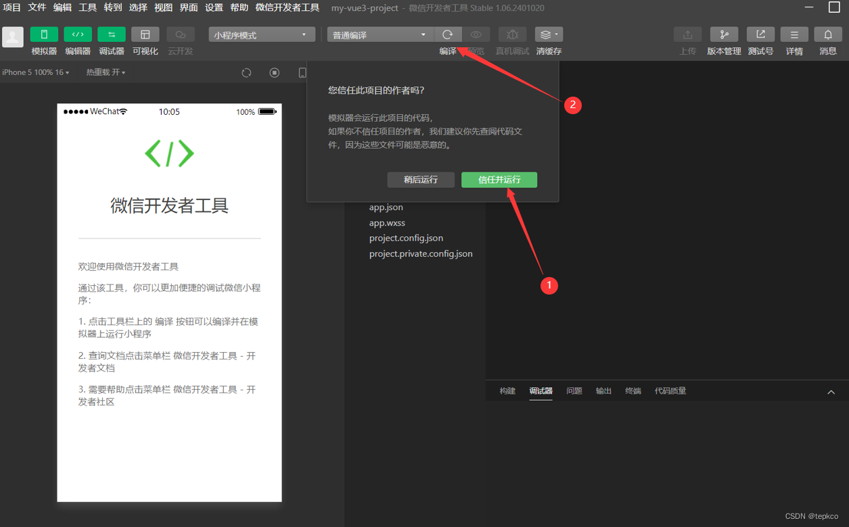
Task: Minimize the developer tools window
Action: pyautogui.click(x=809, y=7)
